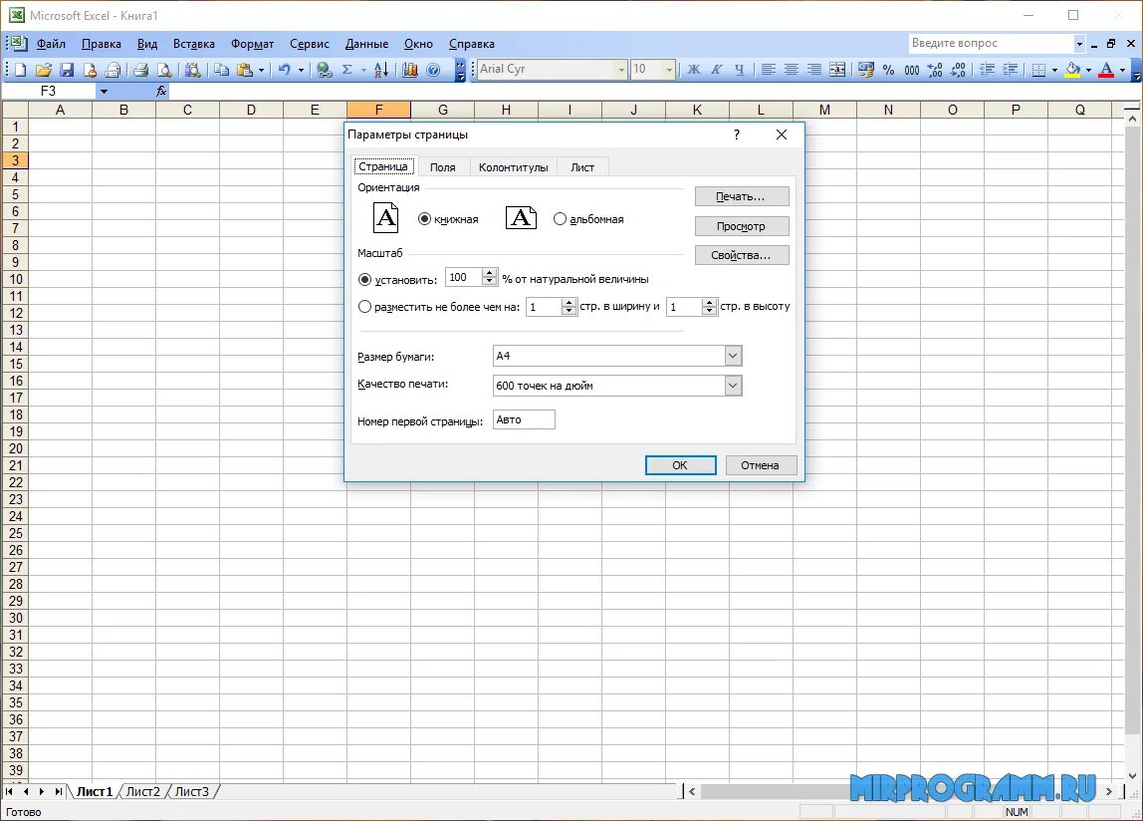Click the Increase Decimal icon
Image resolution: width=1143 pixels, height=821 pixels.
(x=935, y=70)
